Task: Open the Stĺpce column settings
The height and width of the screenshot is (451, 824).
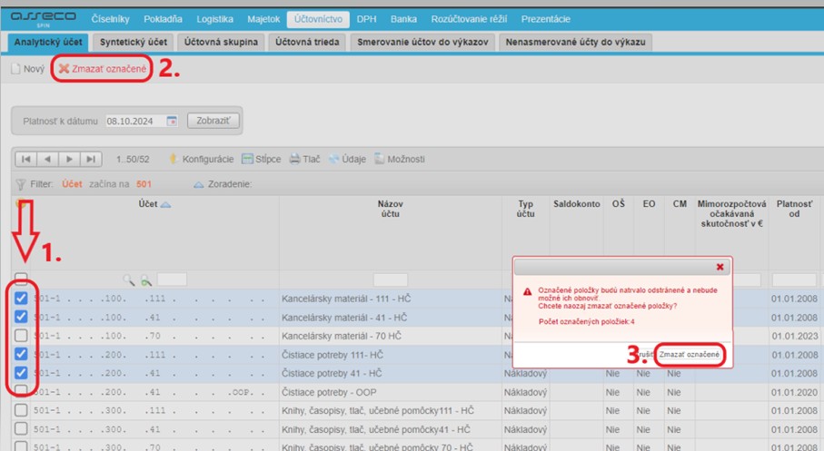Action: point(261,159)
